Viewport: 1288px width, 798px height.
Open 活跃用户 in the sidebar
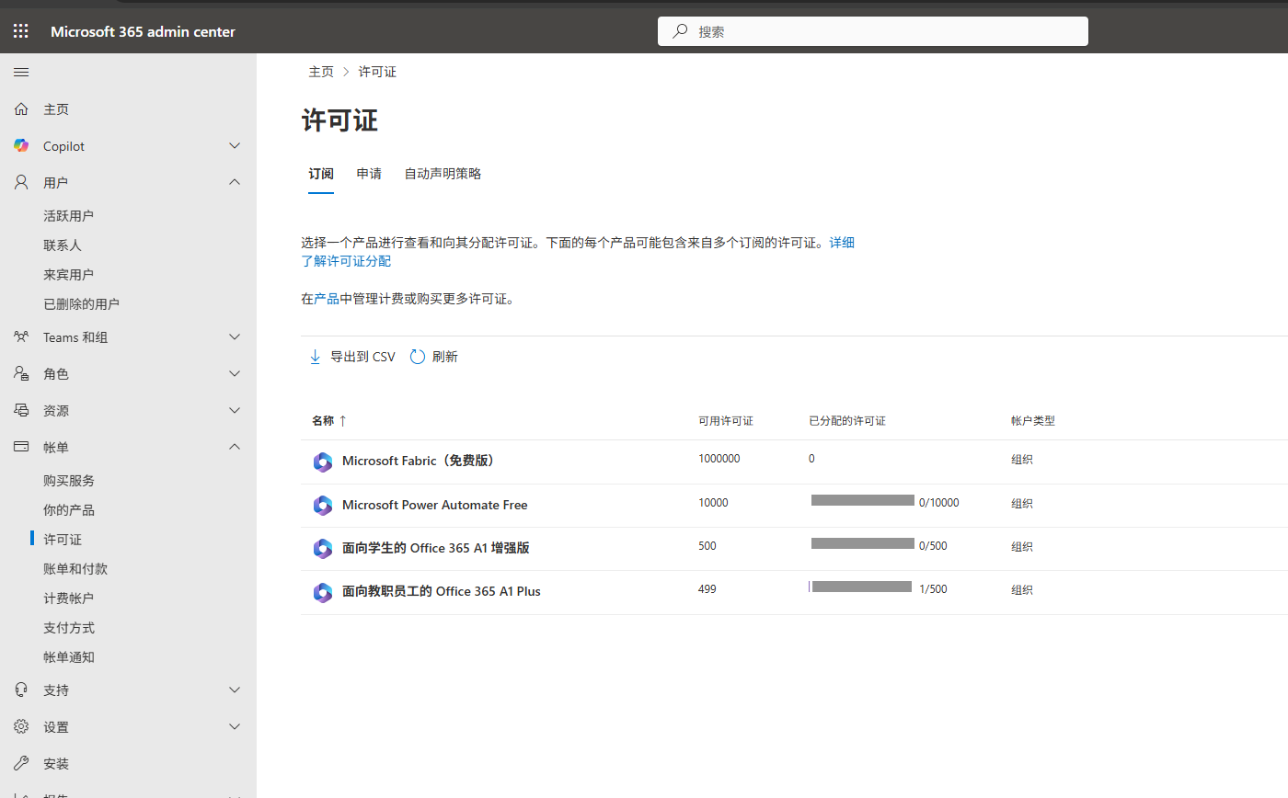(68, 216)
